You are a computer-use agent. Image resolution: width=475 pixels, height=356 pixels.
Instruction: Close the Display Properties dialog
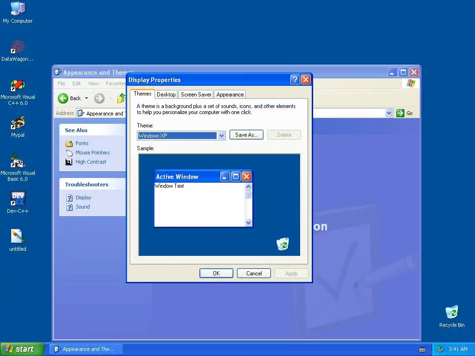coord(306,80)
